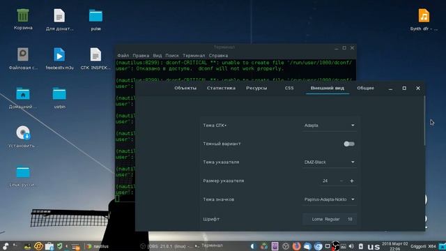446x251 pixels.
Task: Switch to the Объекты tab
Action: click(185, 89)
